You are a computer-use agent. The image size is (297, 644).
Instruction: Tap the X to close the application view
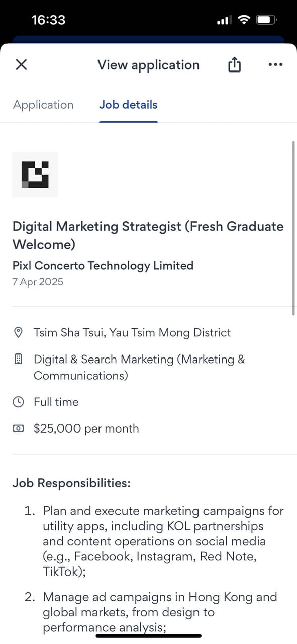pos(21,64)
